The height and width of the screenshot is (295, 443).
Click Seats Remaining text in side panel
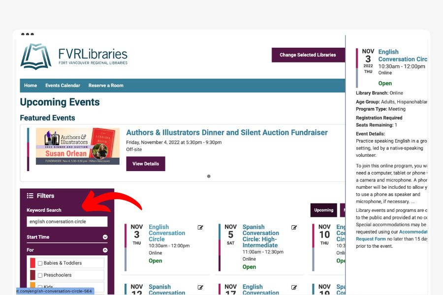tap(377, 125)
